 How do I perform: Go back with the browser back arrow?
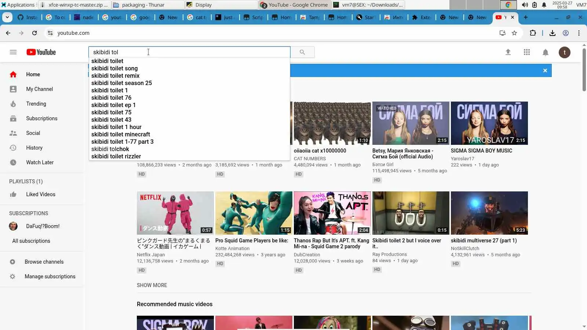[x=8, y=33]
